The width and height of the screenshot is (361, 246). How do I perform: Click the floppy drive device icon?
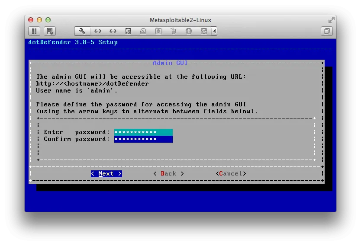pos(158,31)
